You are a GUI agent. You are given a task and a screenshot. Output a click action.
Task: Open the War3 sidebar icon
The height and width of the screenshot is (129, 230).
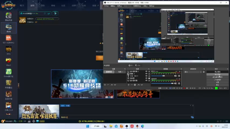pyautogui.click(x=9, y=62)
